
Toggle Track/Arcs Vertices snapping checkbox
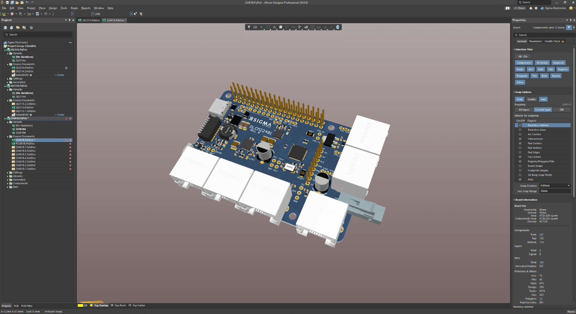pyautogui.click(x=520, y=125)
